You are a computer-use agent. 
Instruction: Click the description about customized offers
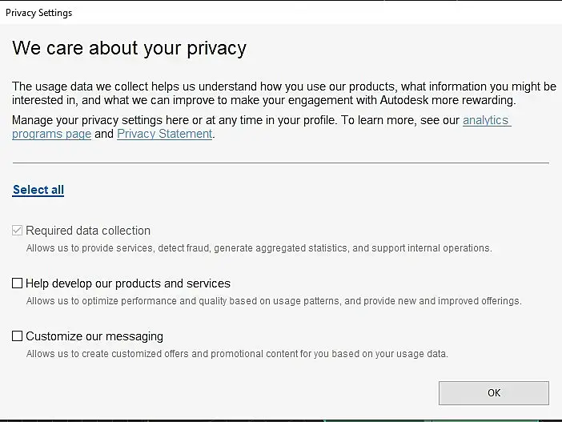(x=237, y=354)
